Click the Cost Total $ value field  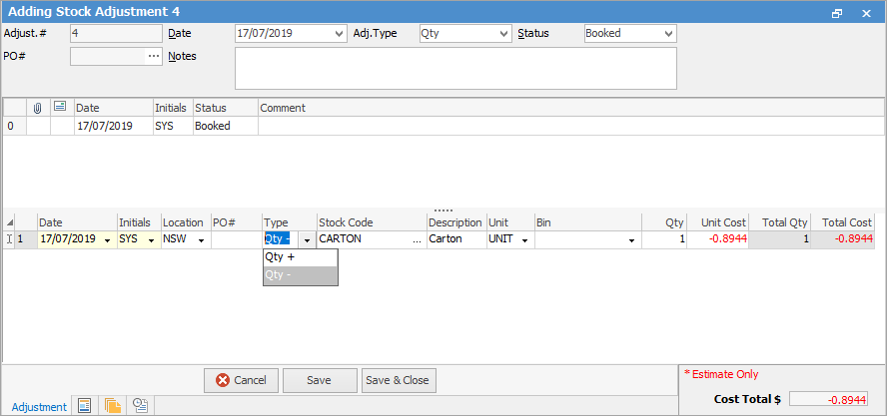point(828,399)
